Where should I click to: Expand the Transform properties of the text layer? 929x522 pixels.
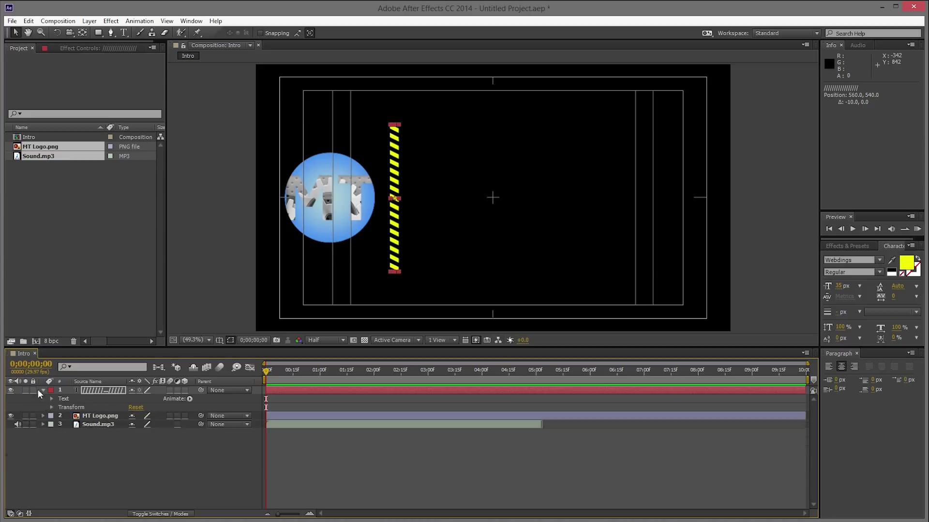tap(51, 407)
